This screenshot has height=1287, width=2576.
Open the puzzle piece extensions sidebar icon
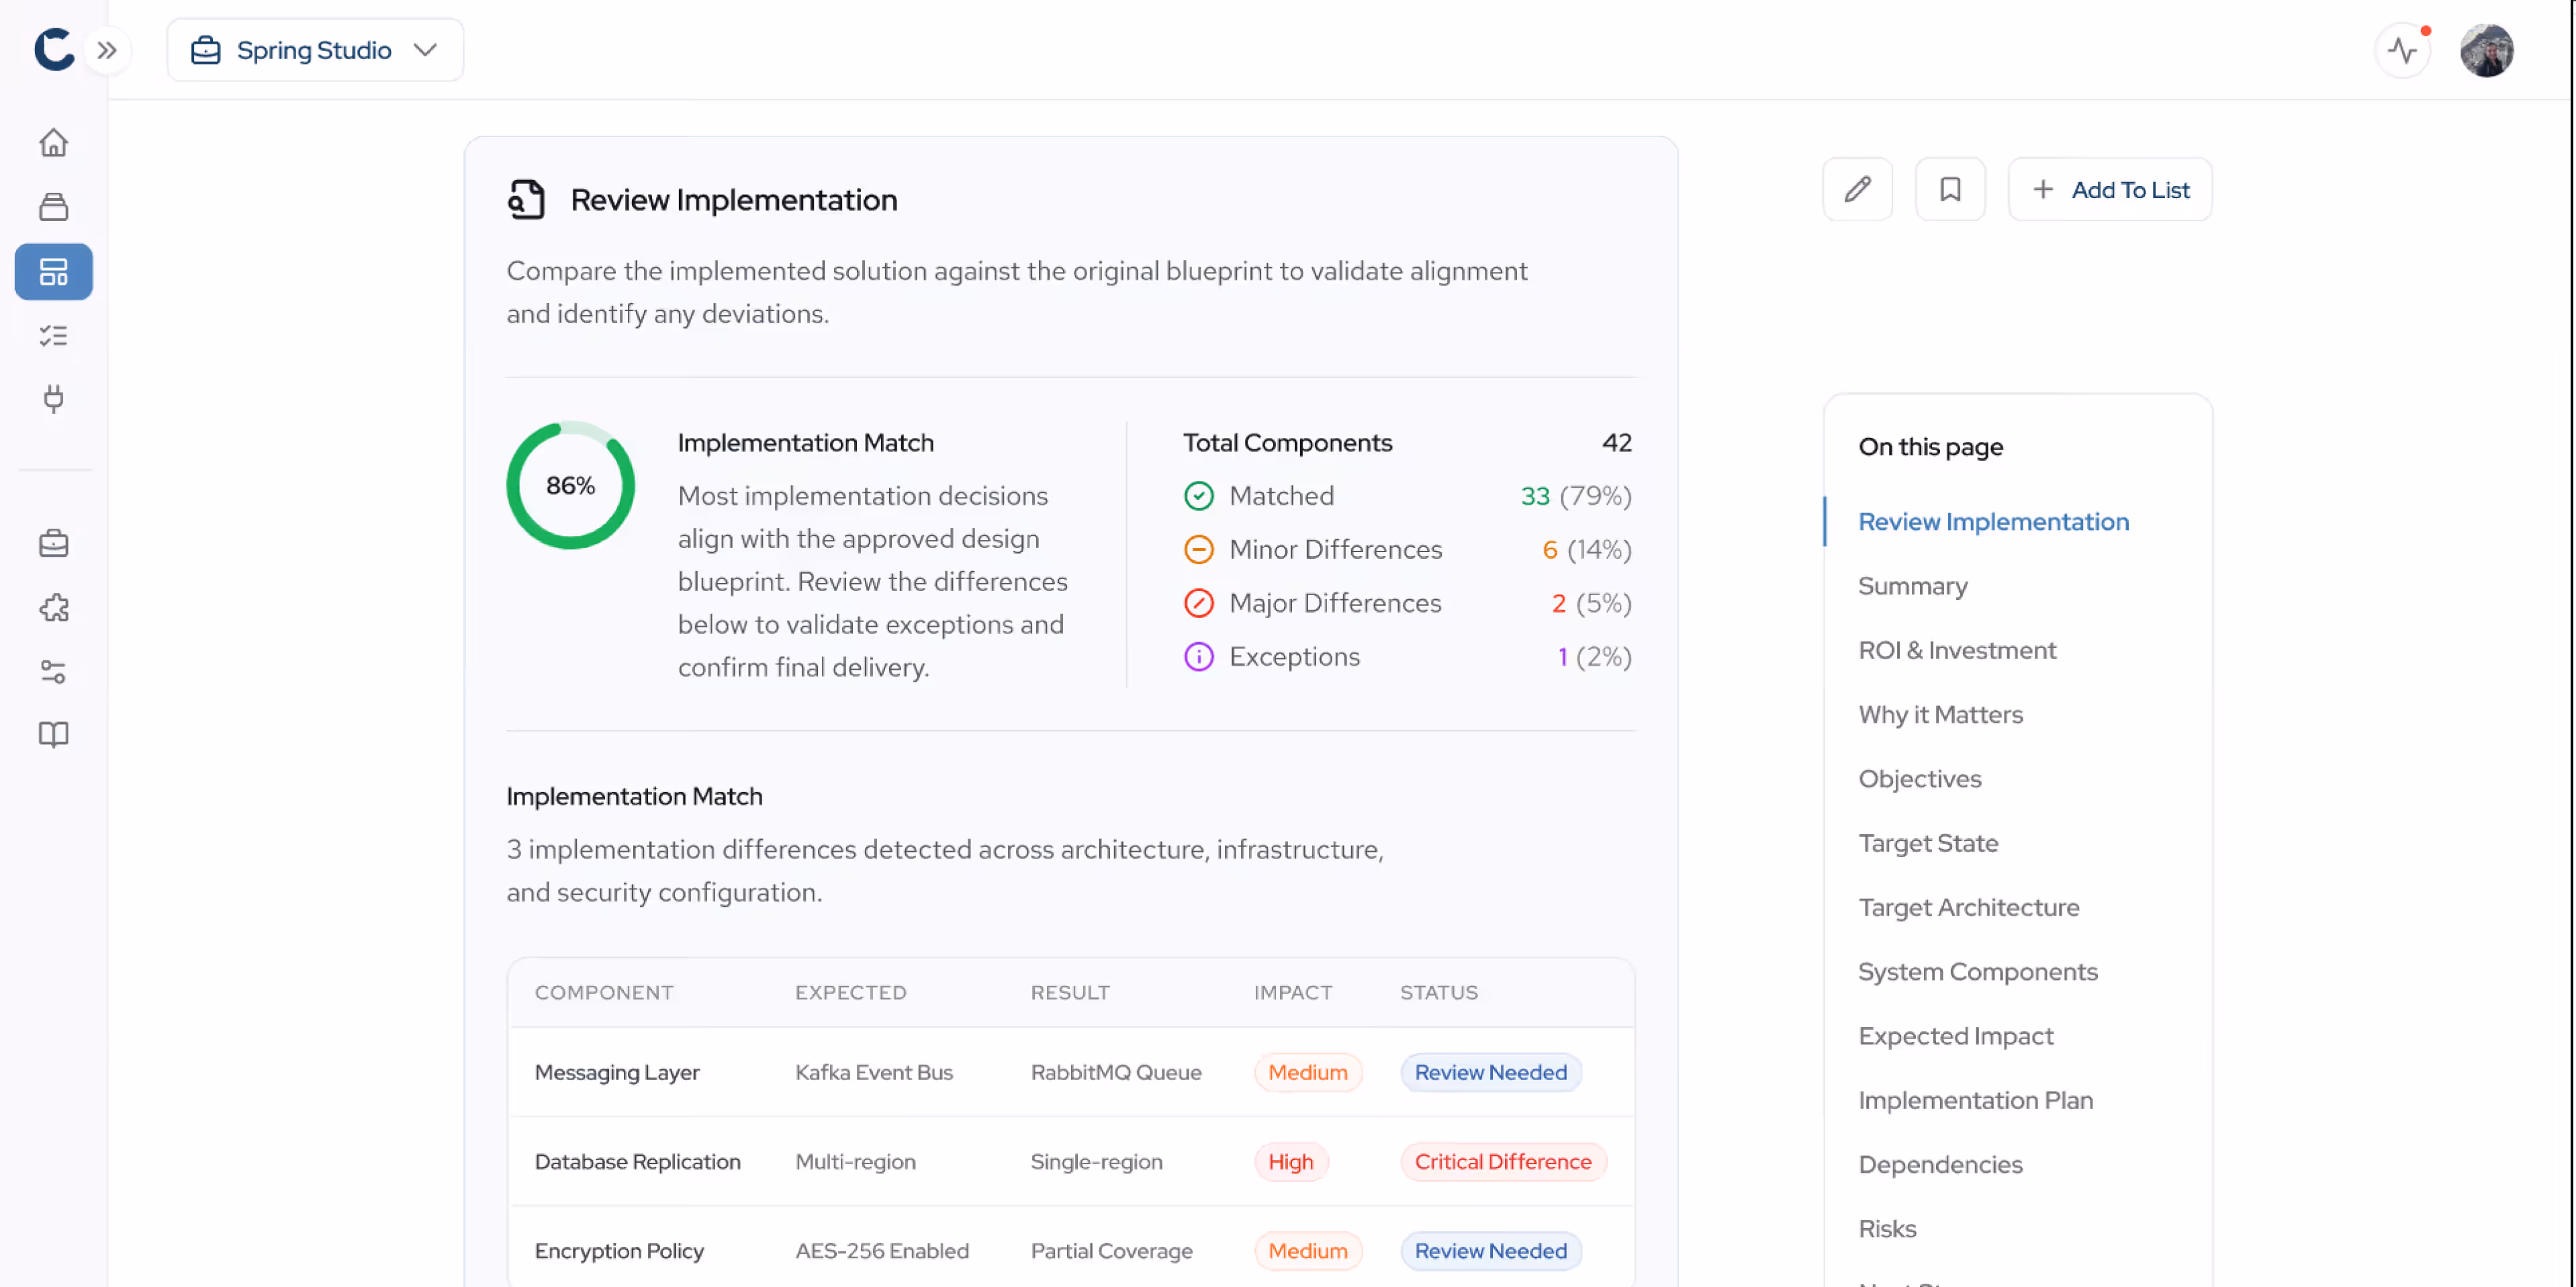tap(54, 607)
